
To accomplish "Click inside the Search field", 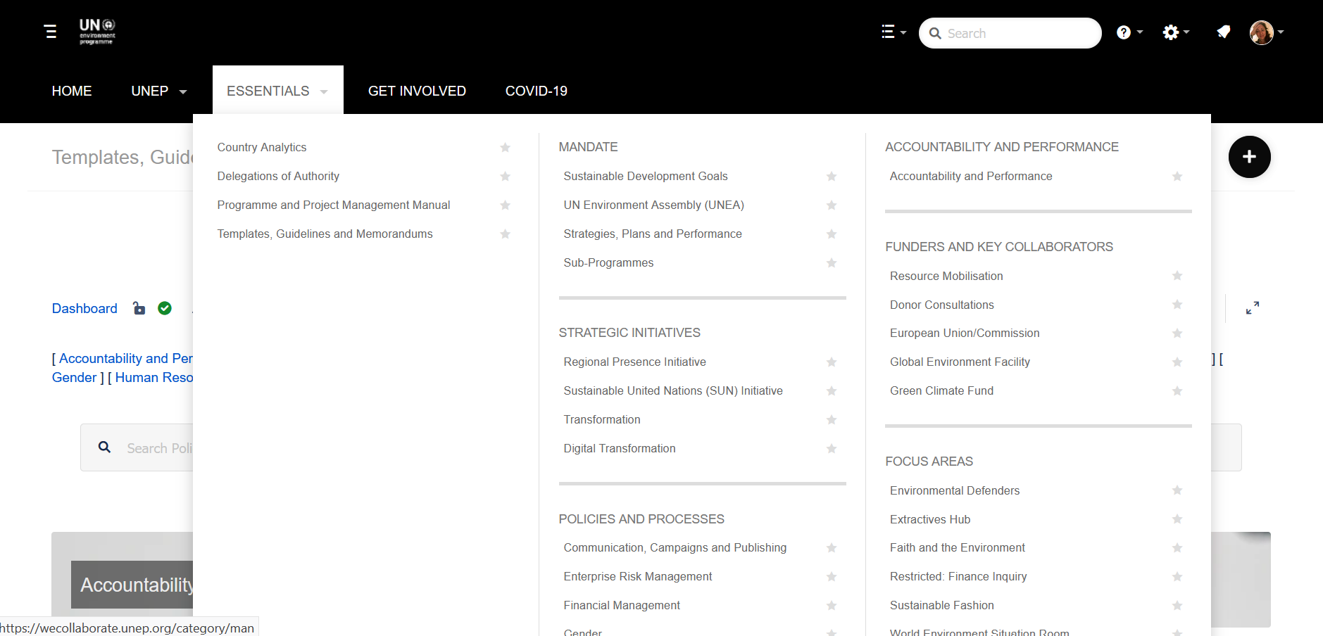I will click(x=1010, y=33).
